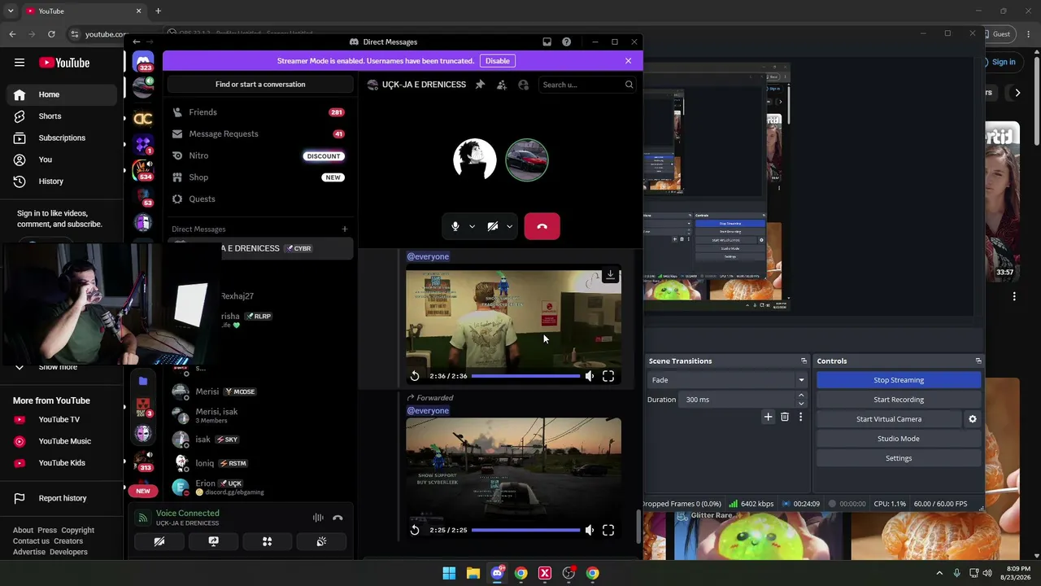Open noise suppression icon in Voice Connected panel

318,518
